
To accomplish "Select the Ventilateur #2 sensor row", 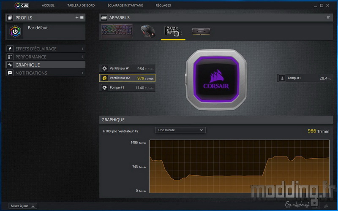I will click(127, 78).
